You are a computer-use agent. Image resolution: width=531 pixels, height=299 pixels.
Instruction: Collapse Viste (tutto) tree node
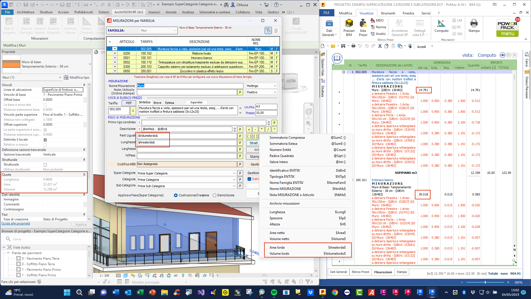4,247
